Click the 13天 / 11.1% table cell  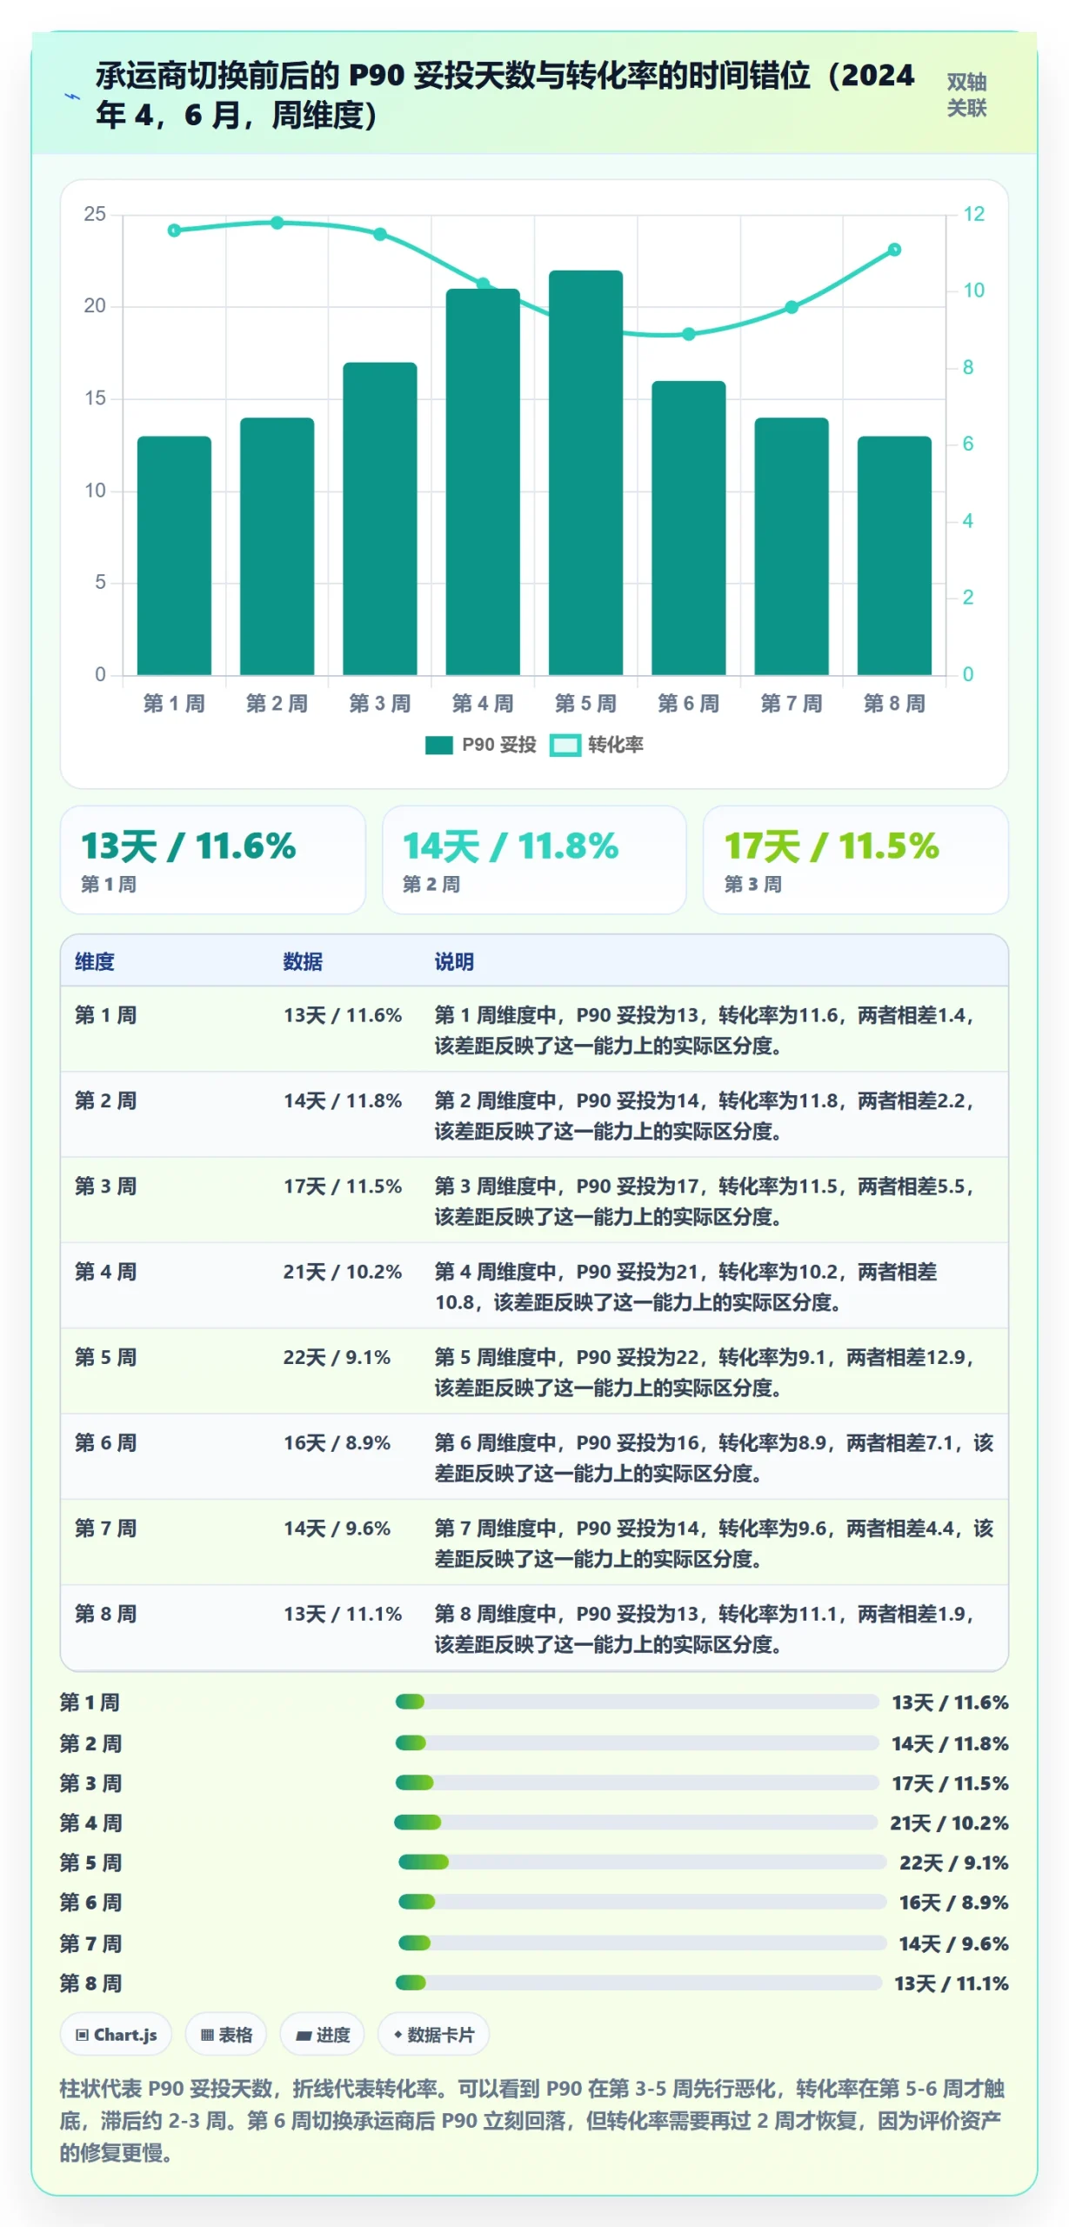click(x=343, y=1614)
